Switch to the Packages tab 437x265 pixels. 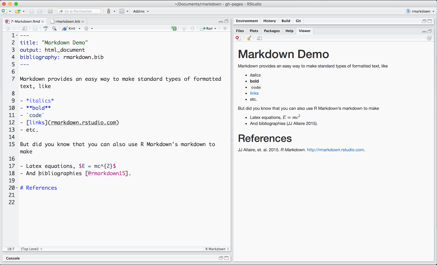click(272, 31)
